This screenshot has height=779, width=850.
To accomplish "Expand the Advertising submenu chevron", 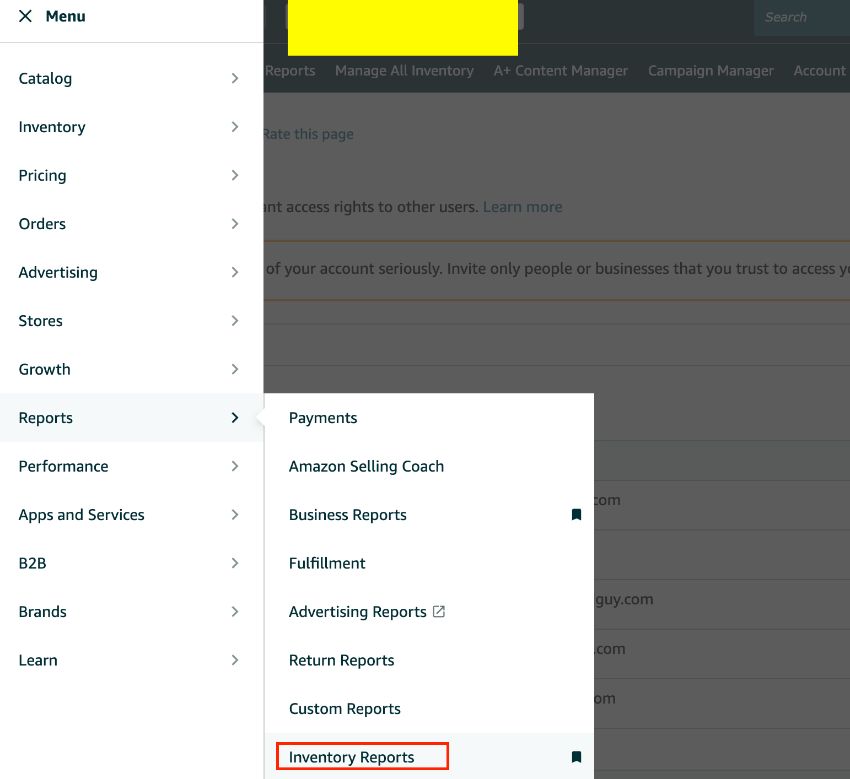I will [x=235, y=272].
